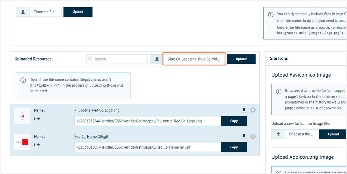Screen dimensions: 347x174
Task: Click the info icon in the favicon note
Action: (279, 91)
